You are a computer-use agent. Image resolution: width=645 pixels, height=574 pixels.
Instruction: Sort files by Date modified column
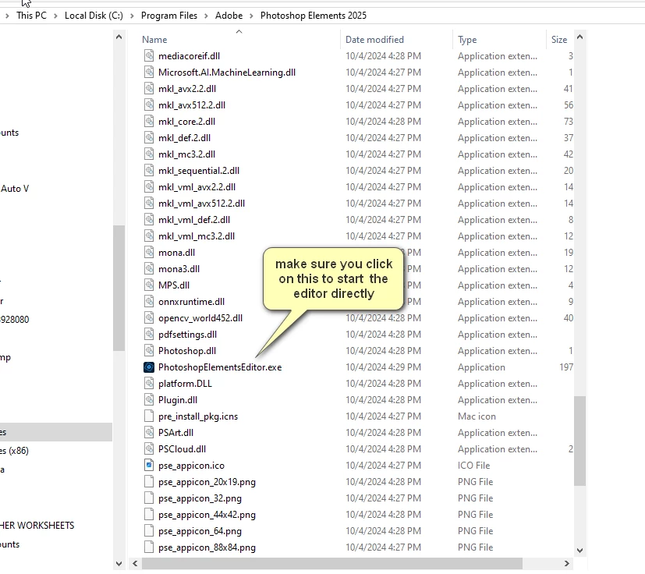[x=374, y=40]
